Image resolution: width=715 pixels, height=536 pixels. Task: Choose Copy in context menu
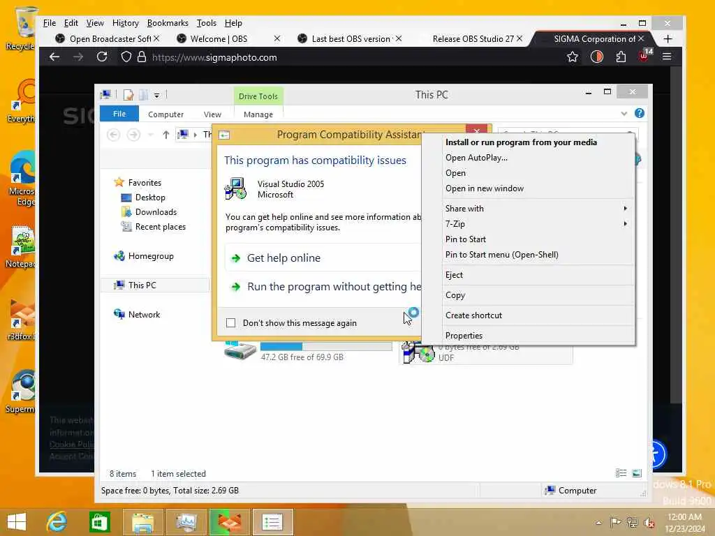[538, 295]
